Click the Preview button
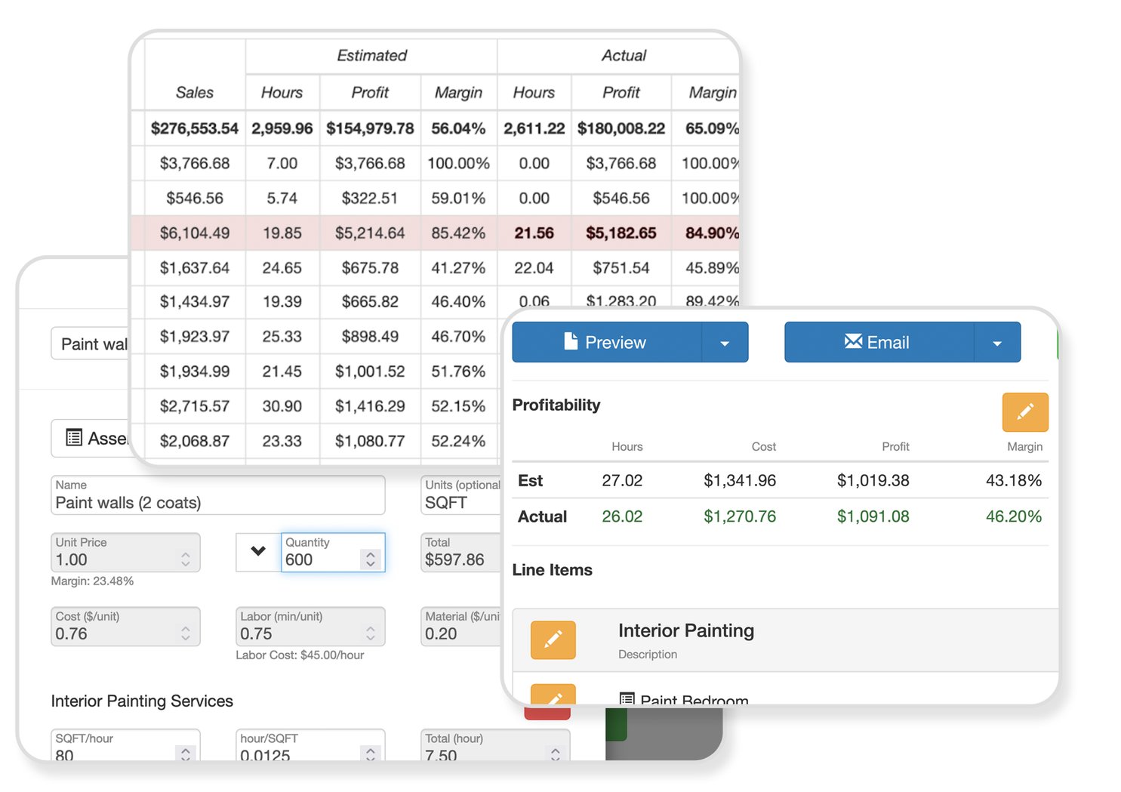The image size is (1121, 792). tap(606, 343)
